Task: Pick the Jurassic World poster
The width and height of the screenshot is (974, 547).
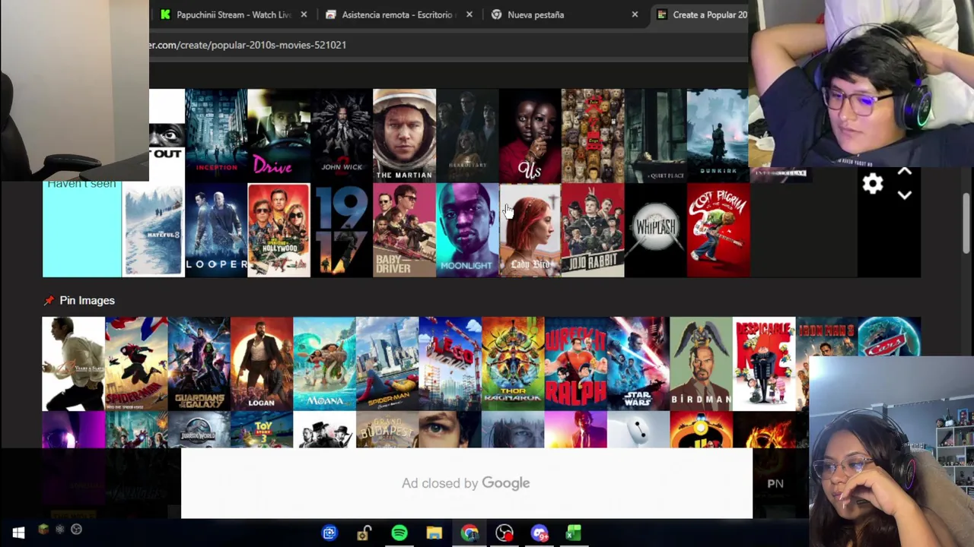Action: pos(199,430)
